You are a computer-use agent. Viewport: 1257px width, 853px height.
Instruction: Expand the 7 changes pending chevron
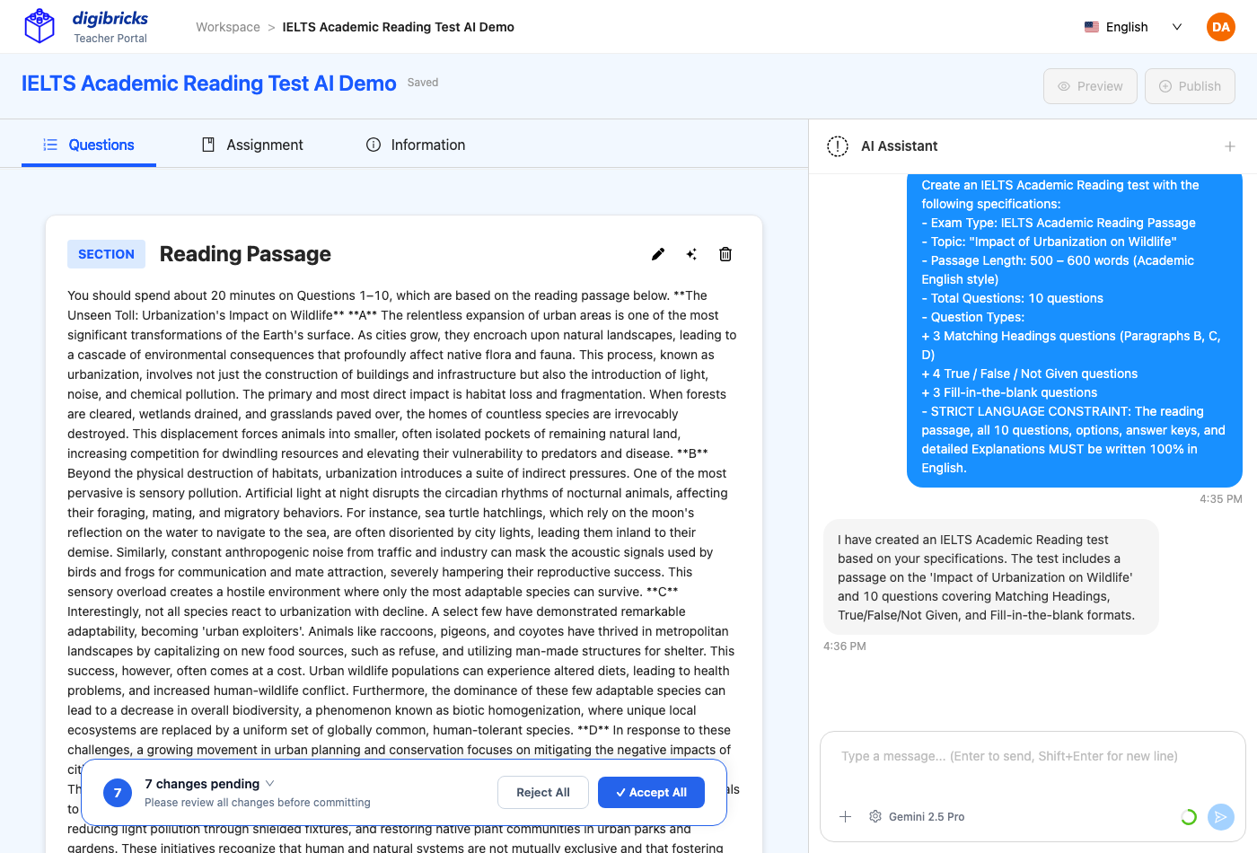click(x=270, y=783)
